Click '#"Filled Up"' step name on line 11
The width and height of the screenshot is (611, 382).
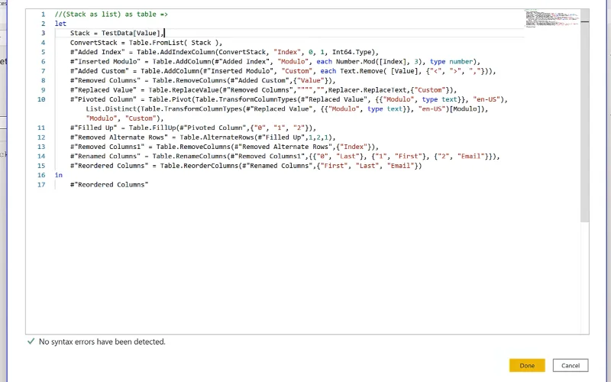click(93, 128)
